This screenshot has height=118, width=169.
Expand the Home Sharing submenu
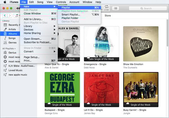(39, 33)
